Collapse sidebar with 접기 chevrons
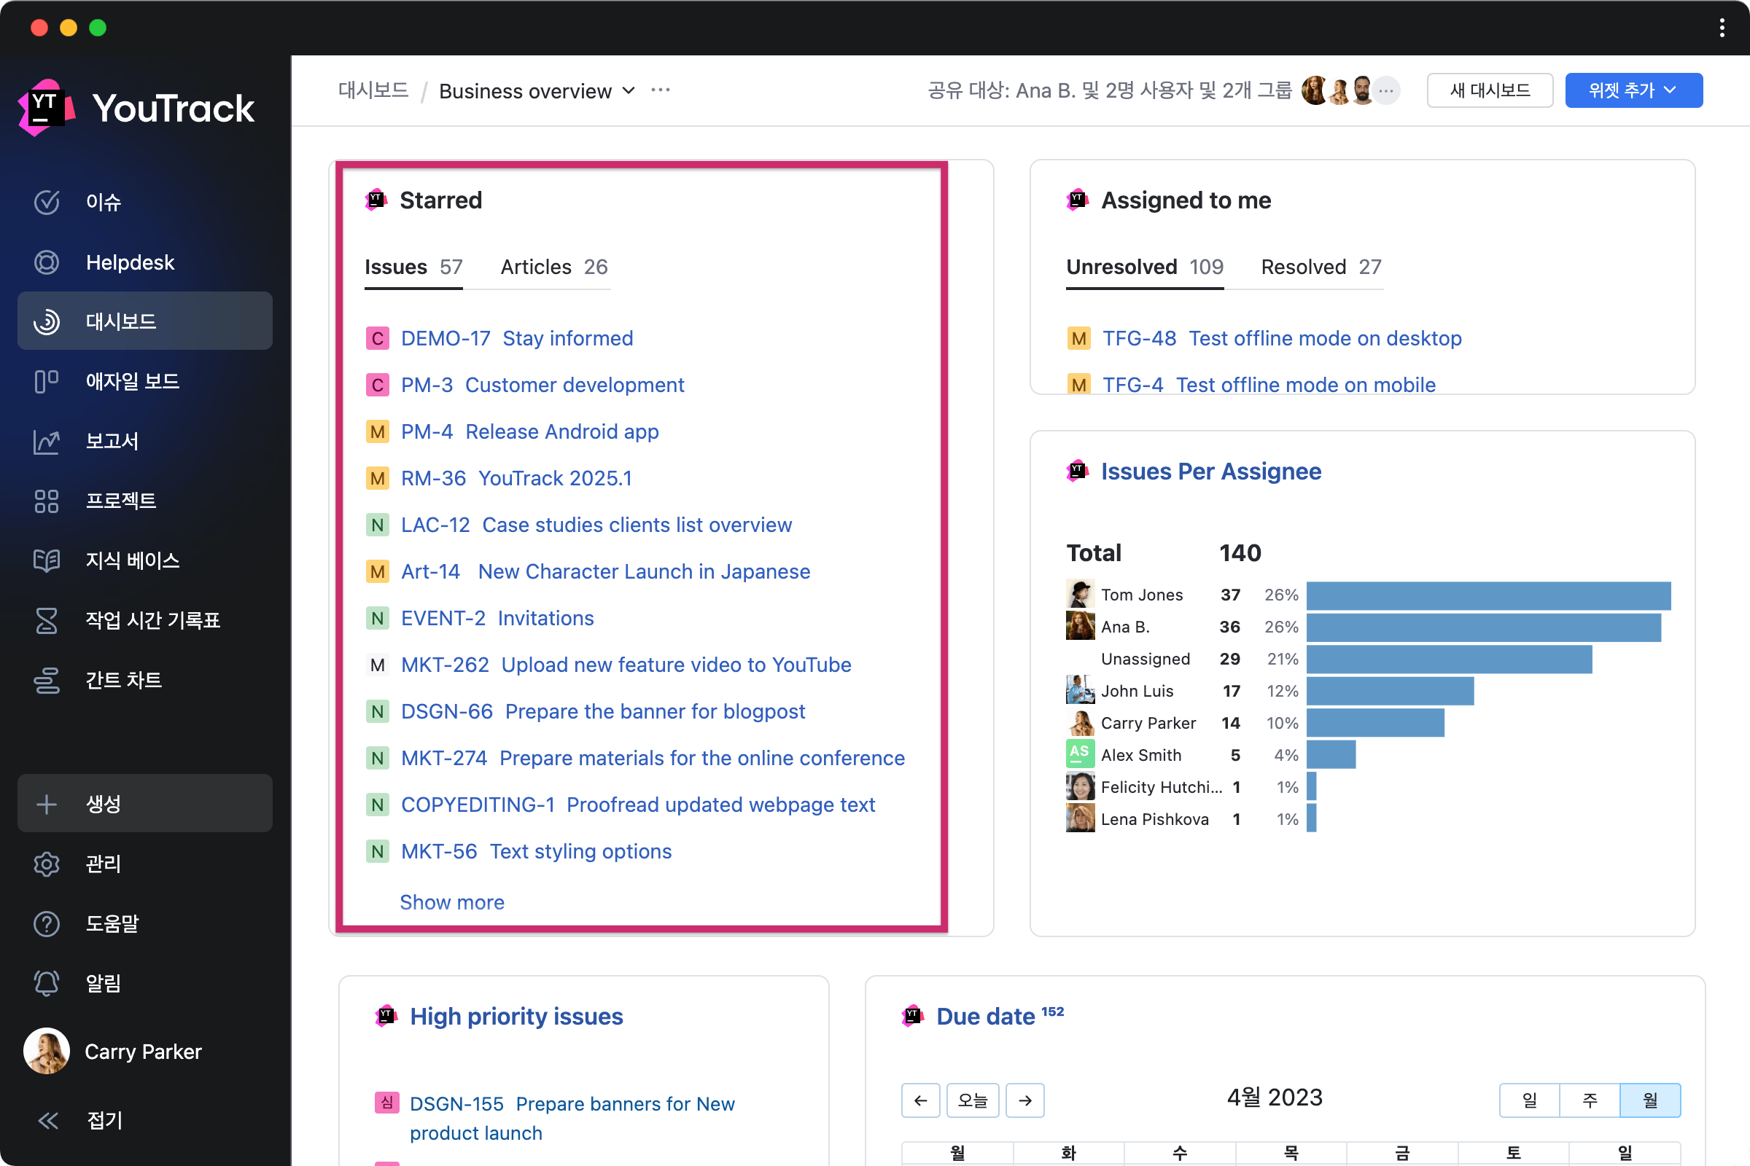This screenshot has width=1750, height=1166. pos(48,1121)
